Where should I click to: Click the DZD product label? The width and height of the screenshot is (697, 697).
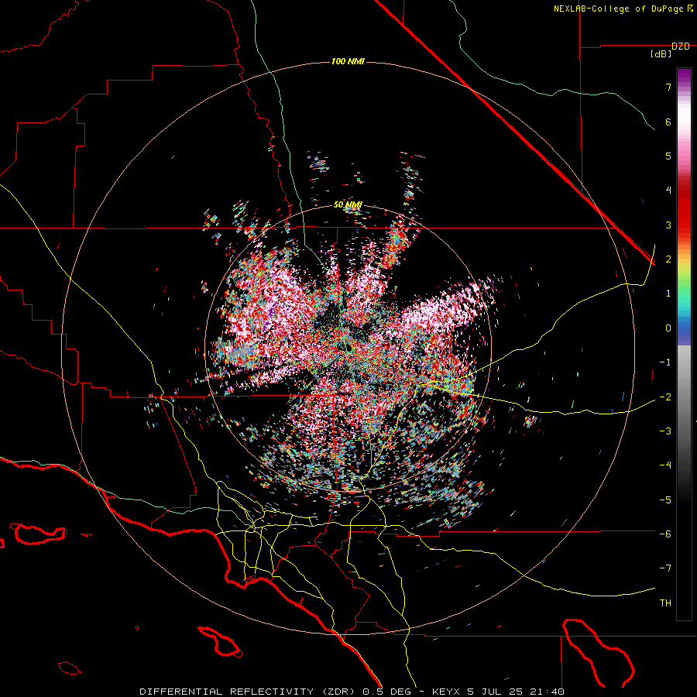(x=681, y=46)
